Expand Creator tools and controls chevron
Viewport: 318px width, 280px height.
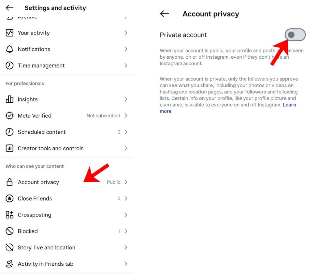[126, 148]
